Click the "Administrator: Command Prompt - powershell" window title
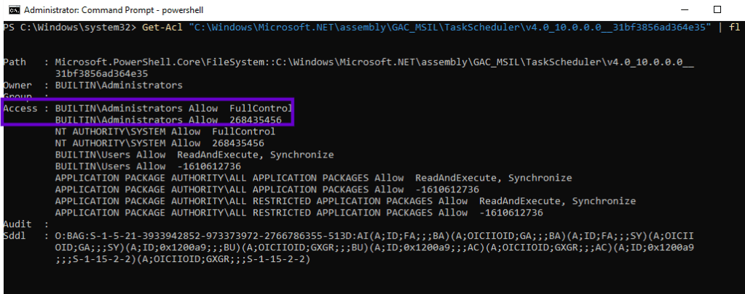Viewport: 745px width, 294px height. pos(113,9)
